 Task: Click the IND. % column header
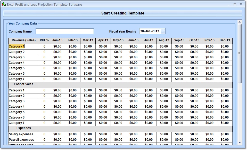pos(44,41)
